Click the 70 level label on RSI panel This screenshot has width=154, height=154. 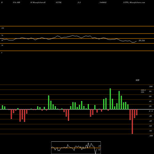pos(2,35)
